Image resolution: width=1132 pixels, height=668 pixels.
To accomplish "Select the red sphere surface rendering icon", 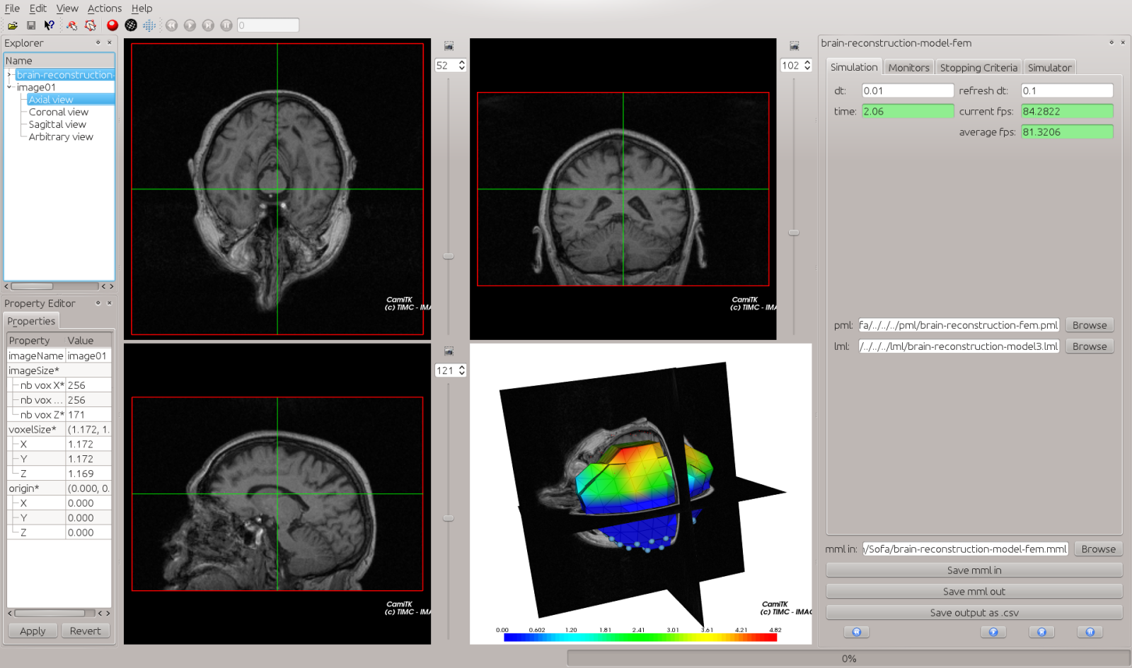I will coord(112,25).
